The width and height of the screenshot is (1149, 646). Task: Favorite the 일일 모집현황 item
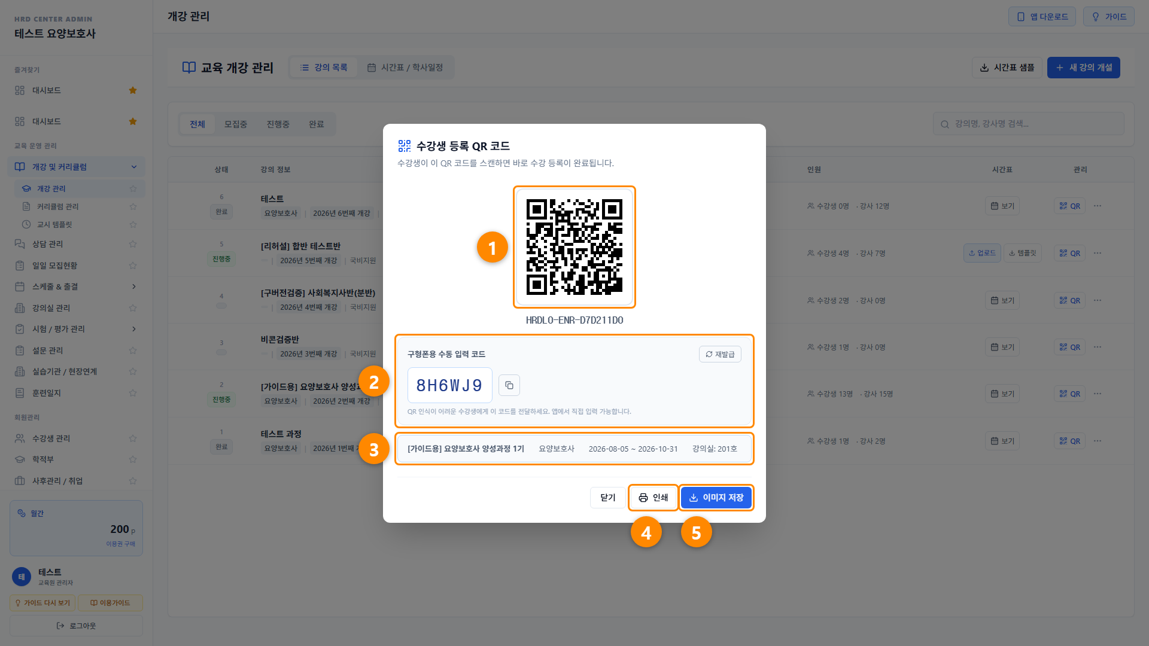point(133,266)
